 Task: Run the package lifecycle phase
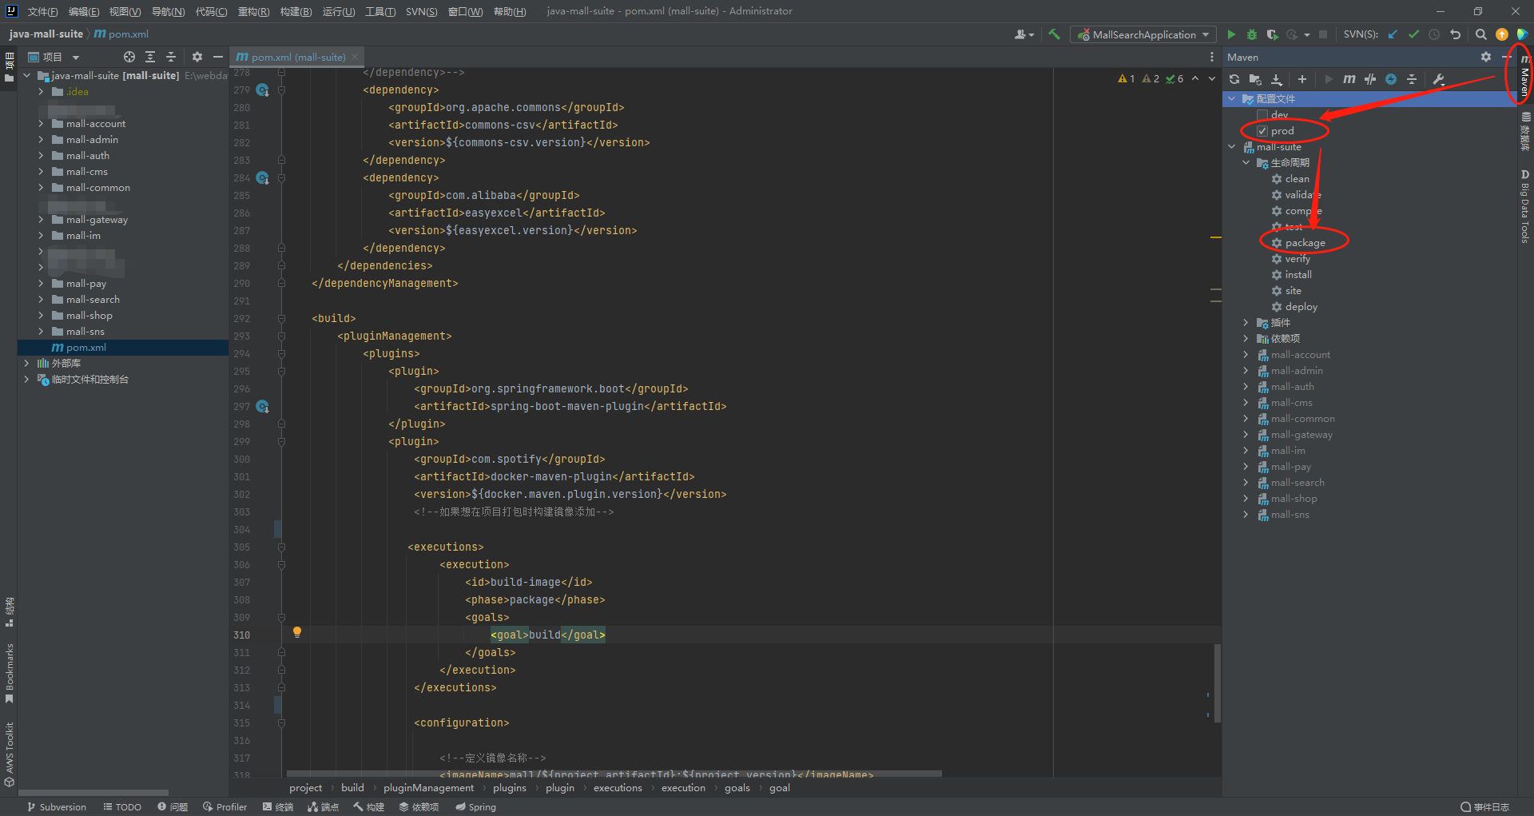(1305, 243)
